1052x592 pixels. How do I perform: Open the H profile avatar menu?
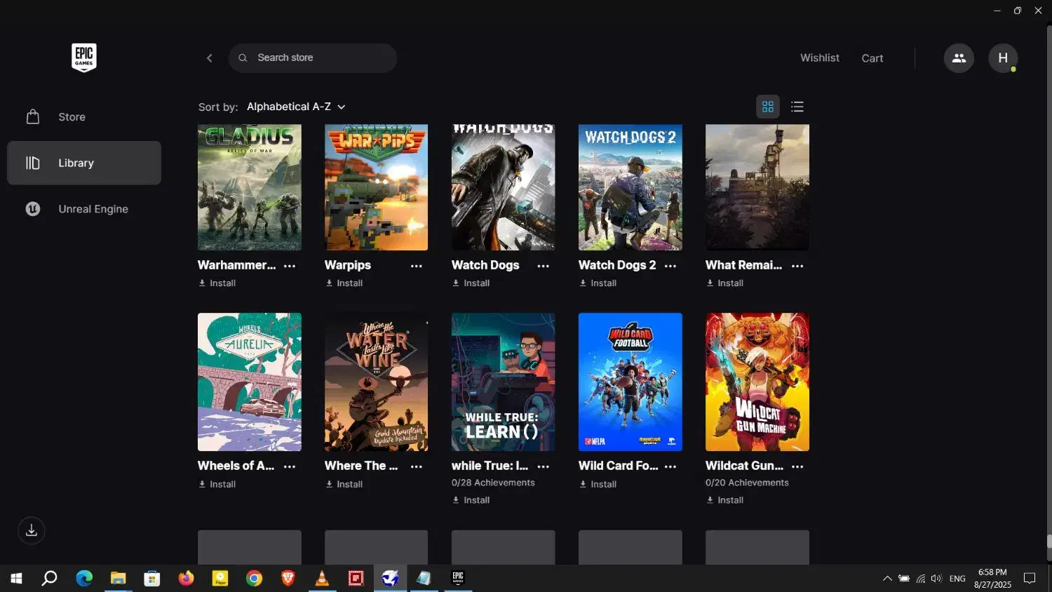pyautogui.click(x=1003, y=58)
